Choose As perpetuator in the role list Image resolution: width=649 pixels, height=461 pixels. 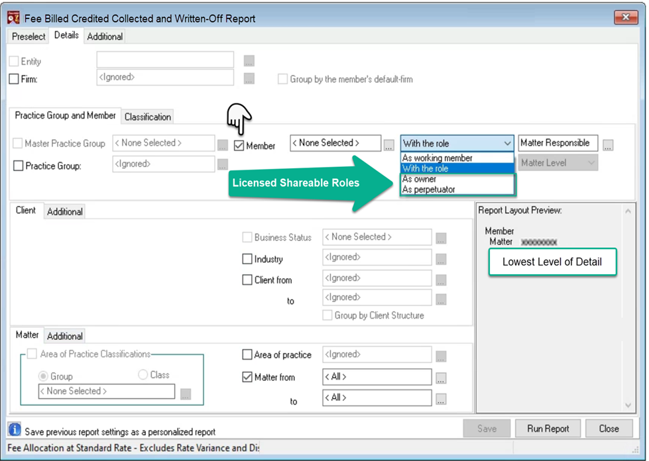click(457, 189)
